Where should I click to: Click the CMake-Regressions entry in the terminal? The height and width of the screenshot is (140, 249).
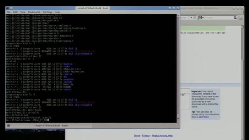click(74, 72)
